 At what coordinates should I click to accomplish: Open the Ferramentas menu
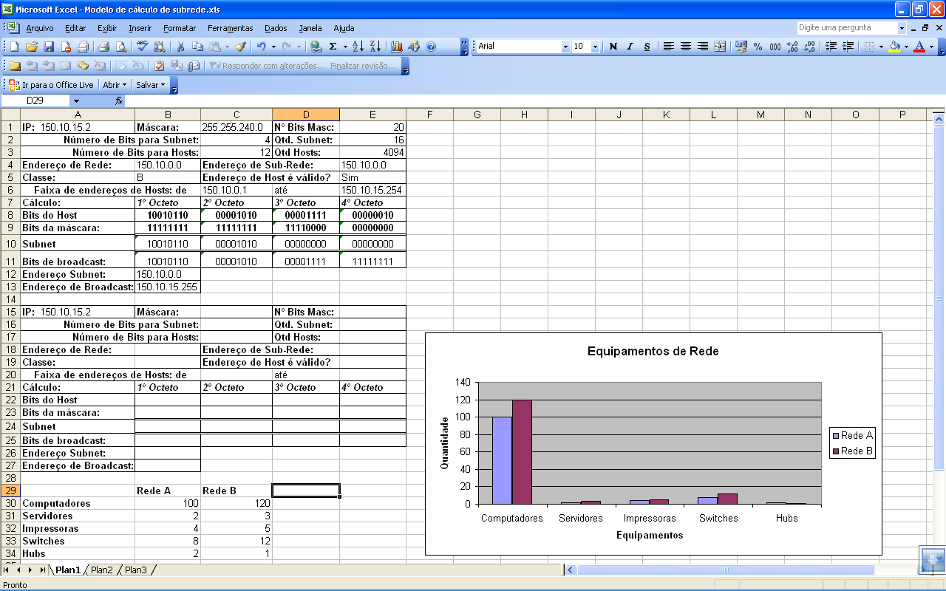pos(230,28)
